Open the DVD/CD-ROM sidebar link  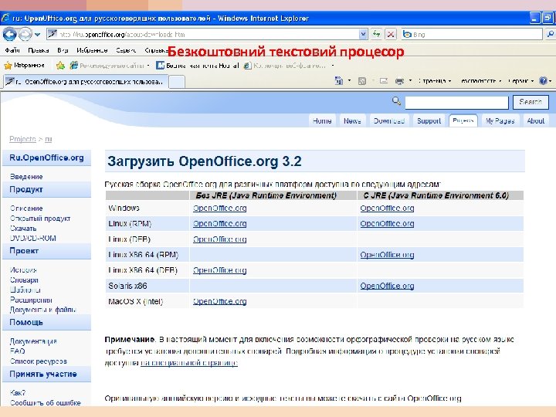33,239
